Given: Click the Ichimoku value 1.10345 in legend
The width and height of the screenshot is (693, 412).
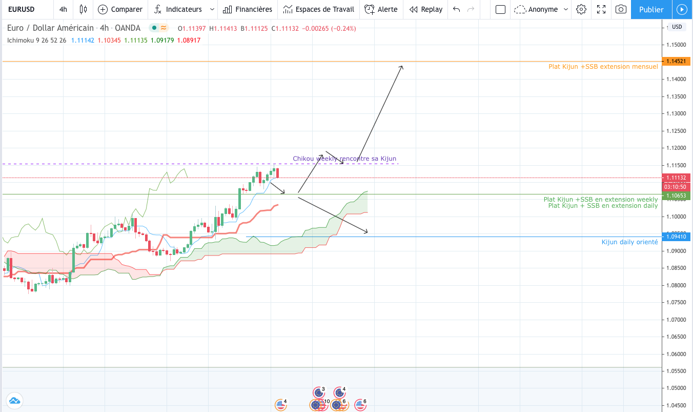Looking at the screenshot, I should click(x=109, y=40).
